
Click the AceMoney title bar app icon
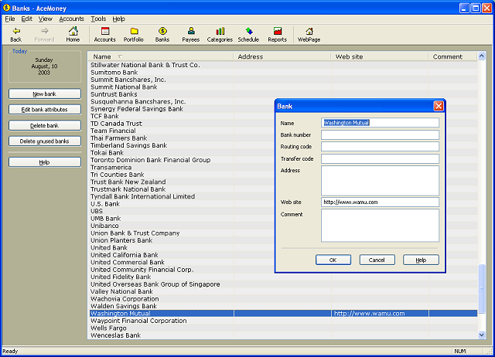coord(6,8)
